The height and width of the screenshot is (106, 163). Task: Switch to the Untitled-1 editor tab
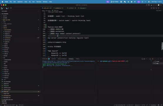tap(71, 8)
